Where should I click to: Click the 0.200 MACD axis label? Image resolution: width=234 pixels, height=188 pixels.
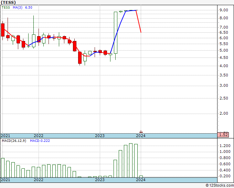pyautogui.click(x=224, y=176)
